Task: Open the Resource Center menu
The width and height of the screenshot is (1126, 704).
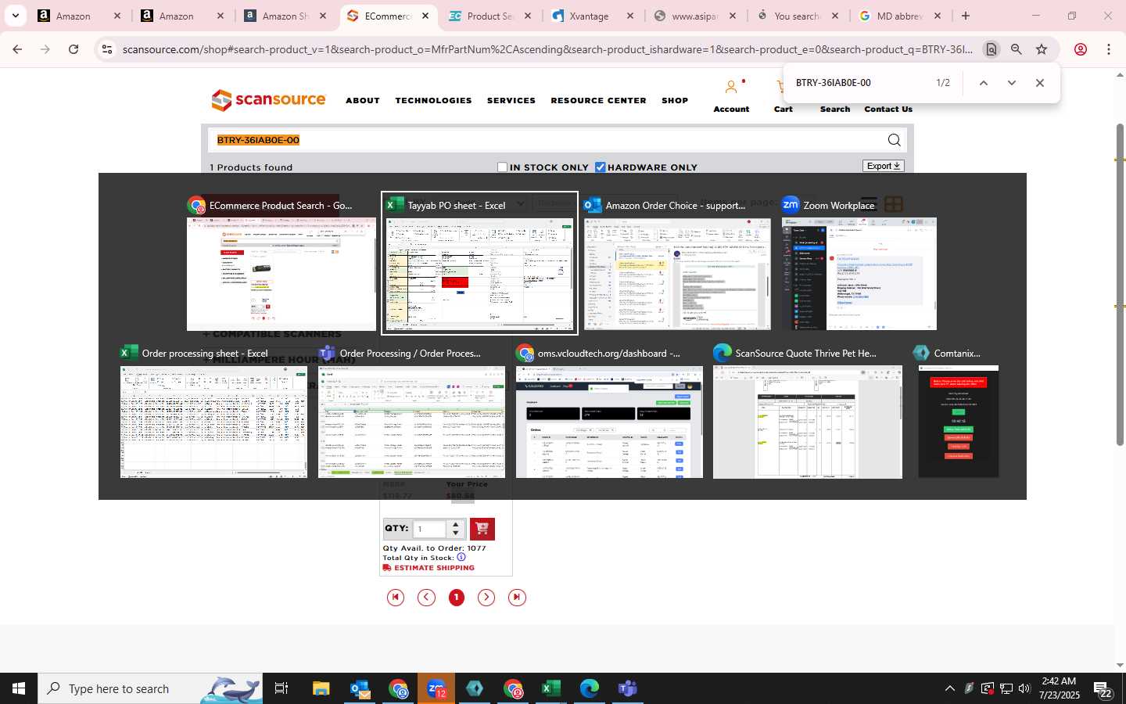Action: tap(598, 100)
